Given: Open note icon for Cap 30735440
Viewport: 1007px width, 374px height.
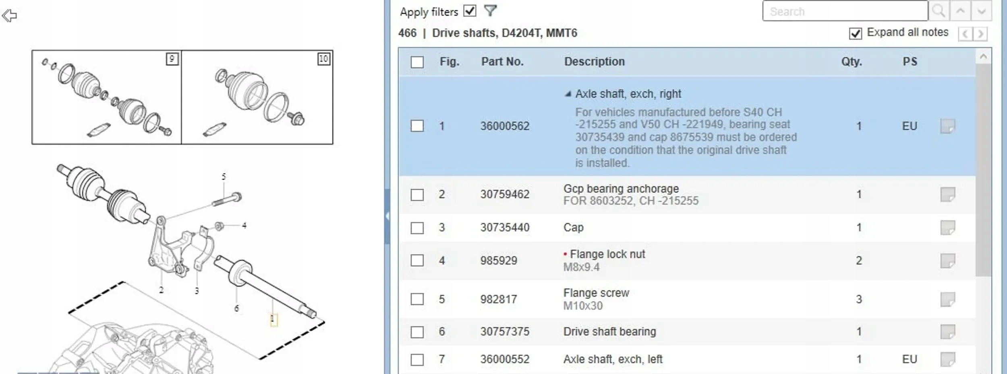Looking at the screenshot, I should click(x=947, y=228).
